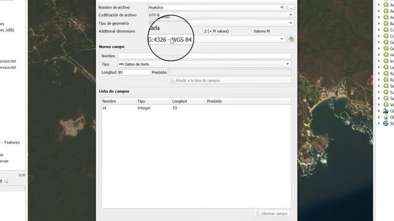The width and height of the screenshot is (394, 221).
Task: Select the Valores M radio button
Action: [x=249, y=31]
